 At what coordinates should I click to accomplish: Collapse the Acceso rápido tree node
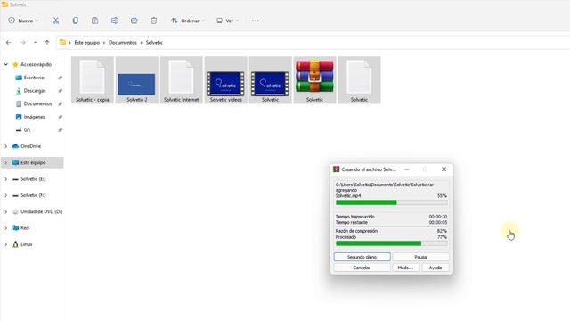6,64
